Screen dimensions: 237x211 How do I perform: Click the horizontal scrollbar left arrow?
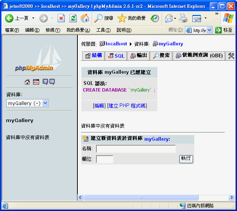pos(81,197)
